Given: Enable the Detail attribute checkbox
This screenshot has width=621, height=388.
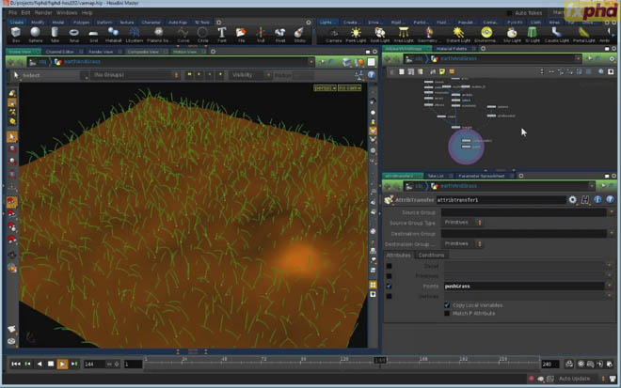Looking at the screenshot, I should click(389, 266).
